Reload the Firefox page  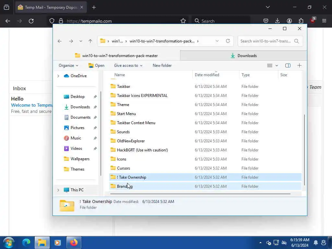[x=31, y=21]
